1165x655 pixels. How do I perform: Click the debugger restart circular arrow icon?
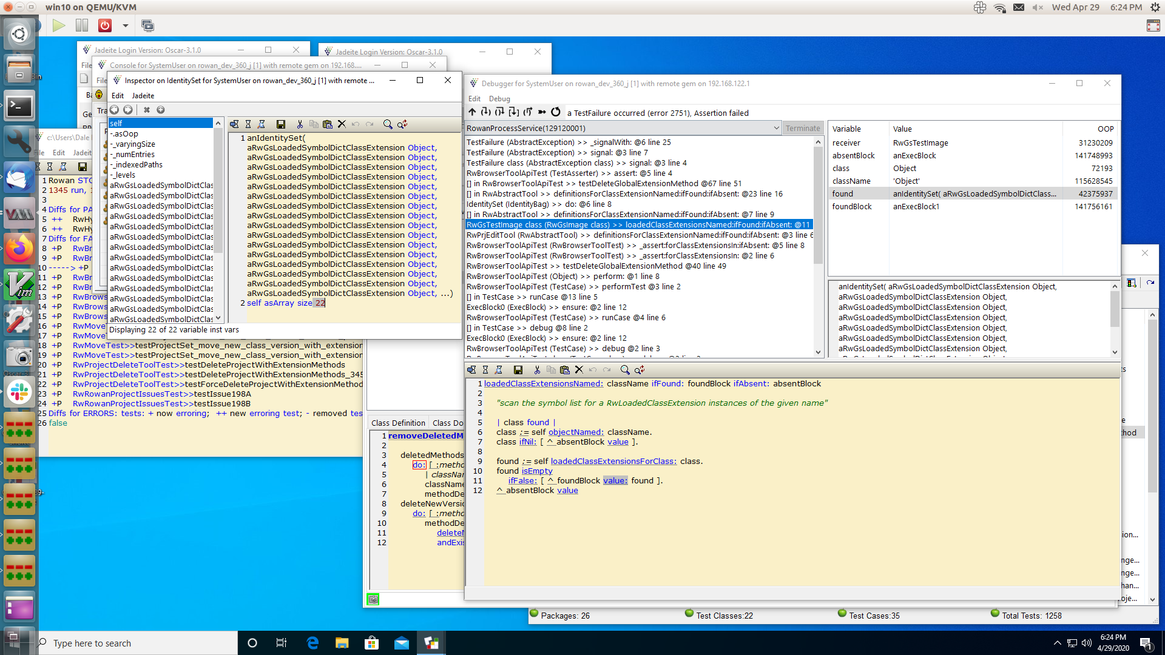point(556,112)
